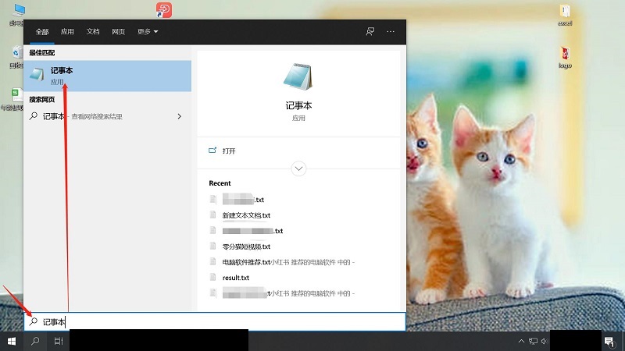Click the volume speaker icon in tray
The width and height of the screenshot is (625, 351).
click(x=545, y=341)
